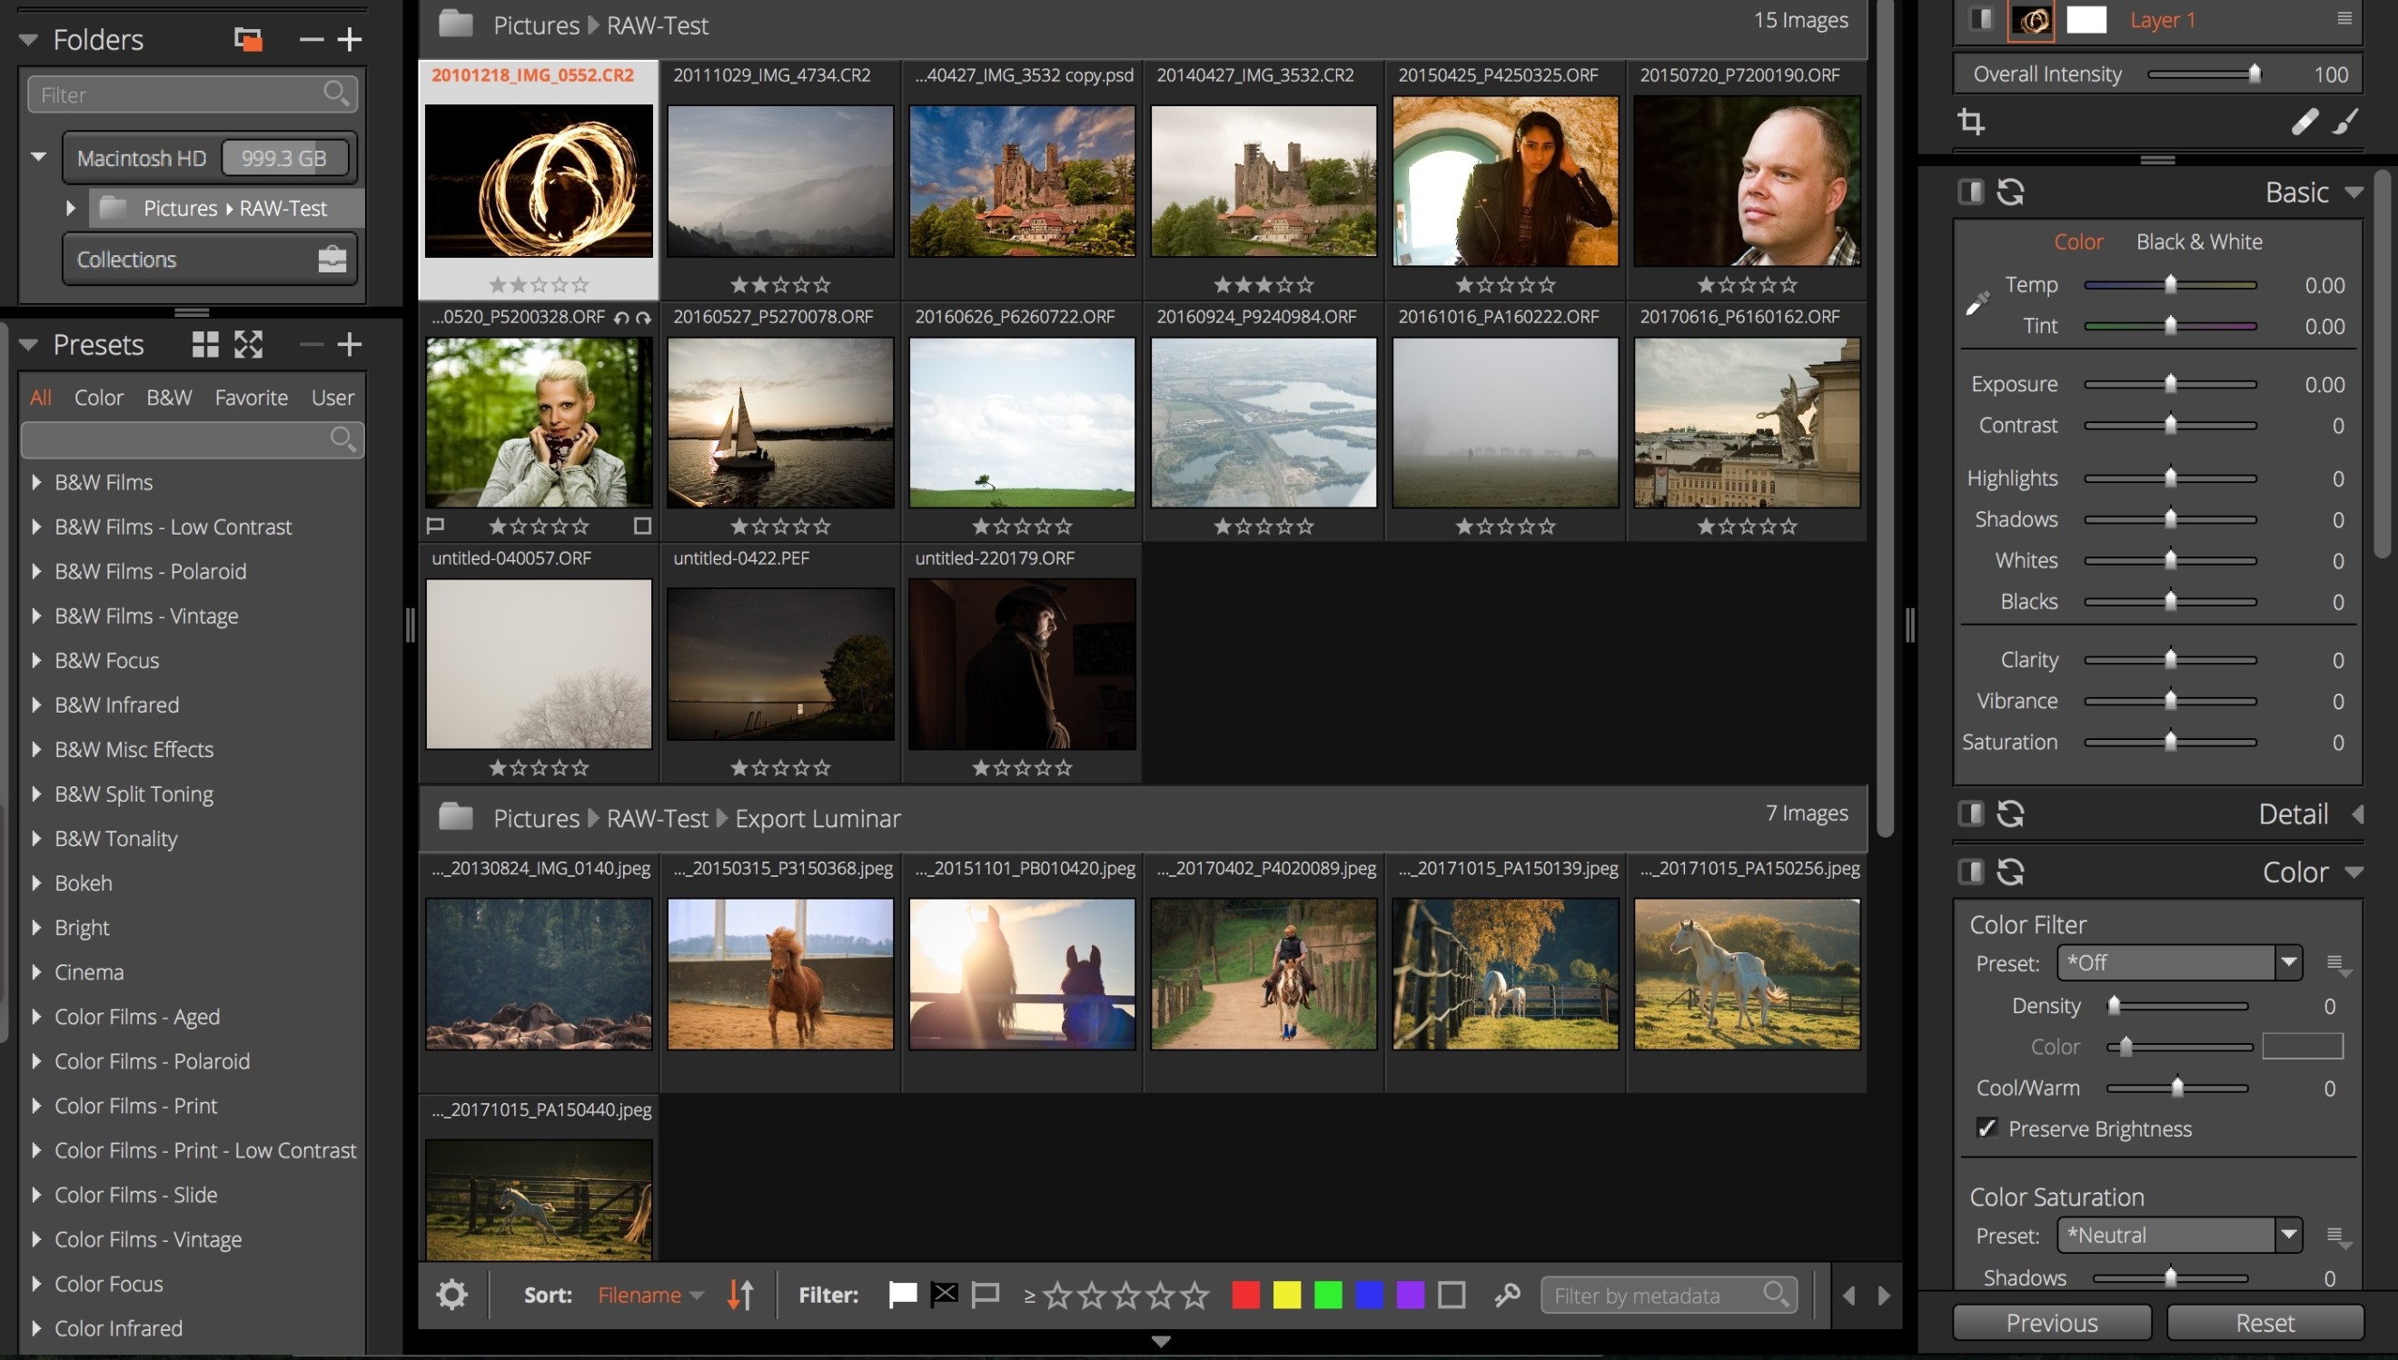Switch Presets to grid view icon

click(204, 345)
